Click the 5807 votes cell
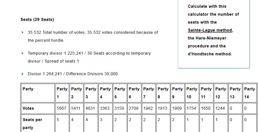This screenshot has width=258, height=132. pyautogui.click(x=62, y=108)
